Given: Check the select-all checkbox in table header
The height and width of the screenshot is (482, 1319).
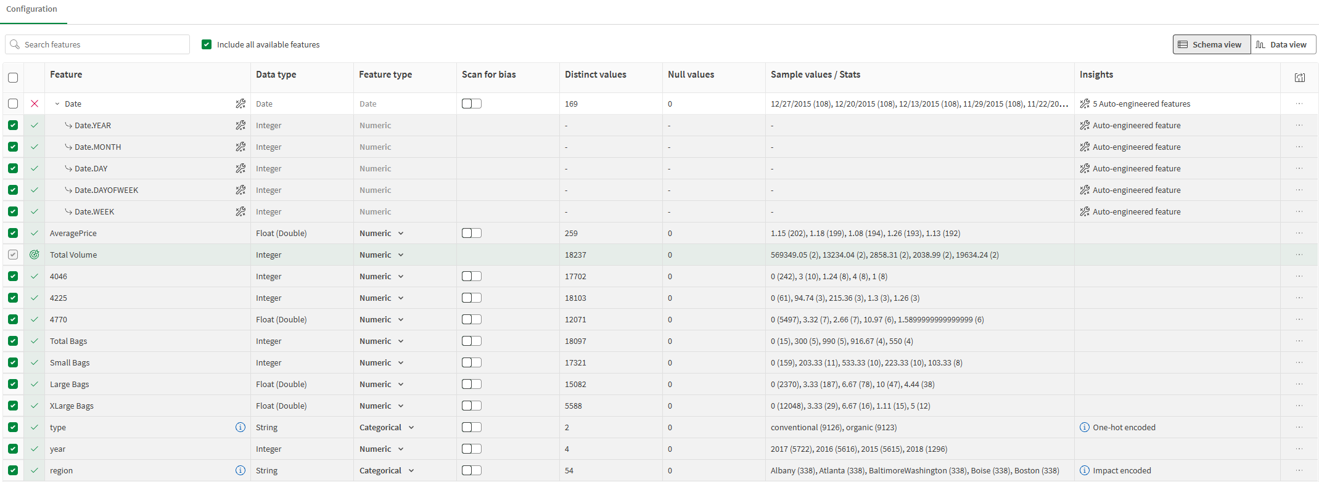Looking at the screenshot, I should tap(13, 78).
